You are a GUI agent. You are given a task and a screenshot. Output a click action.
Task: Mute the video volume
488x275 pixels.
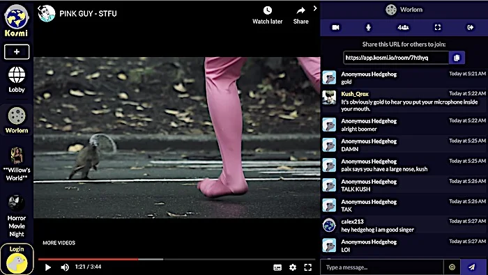(x=65, y=267)
